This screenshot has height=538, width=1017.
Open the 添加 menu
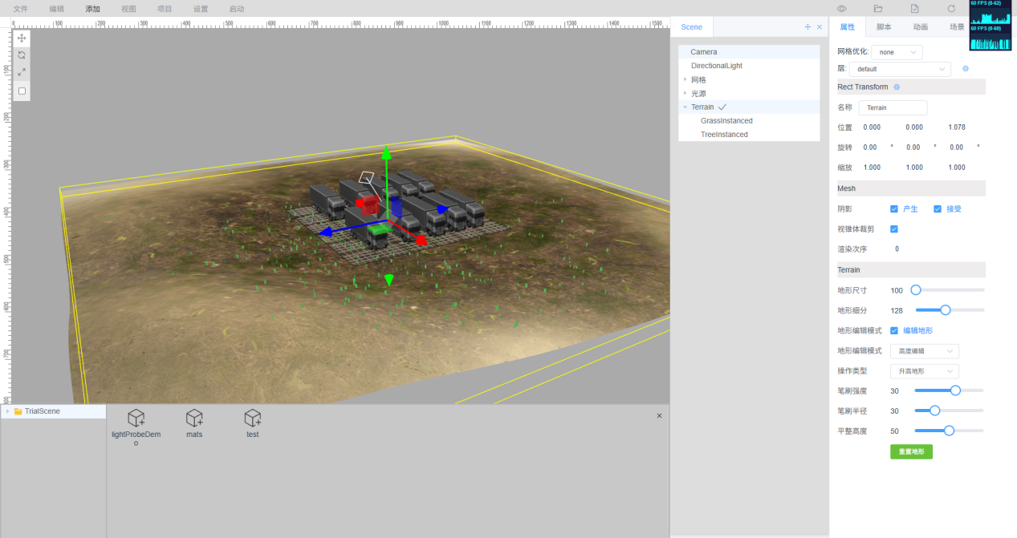(92, 9)
